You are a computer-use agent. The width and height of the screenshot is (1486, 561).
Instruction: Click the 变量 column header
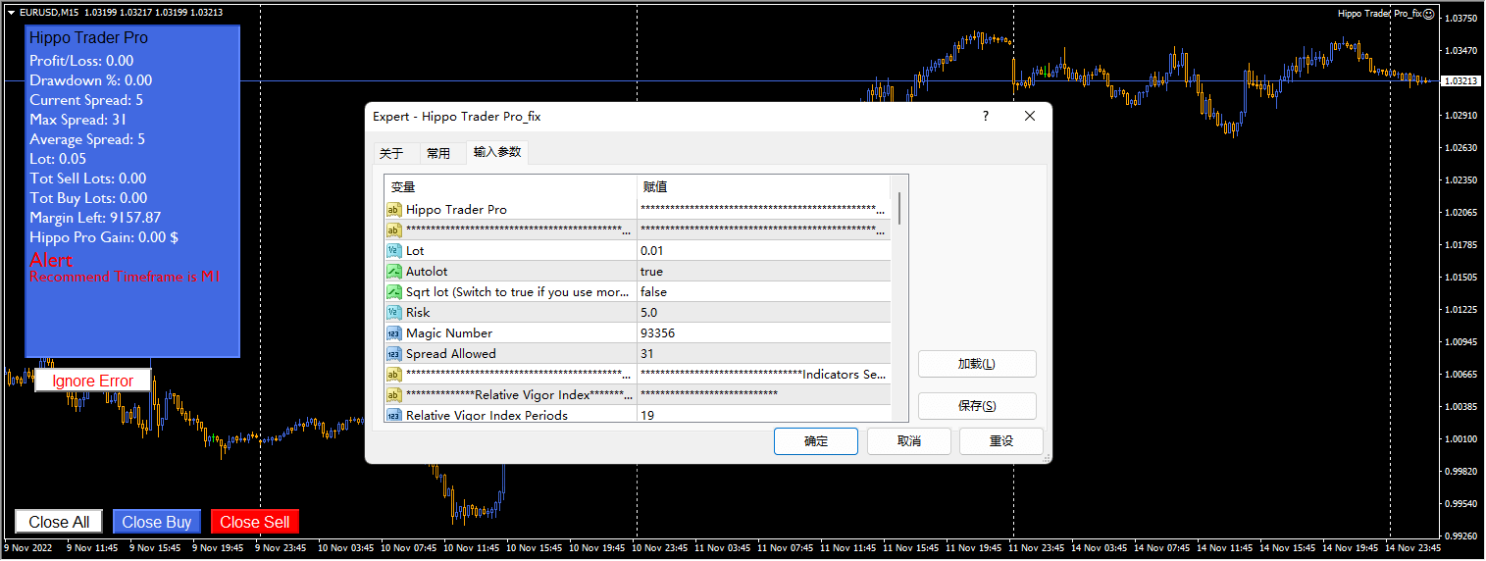click(510, 186)
